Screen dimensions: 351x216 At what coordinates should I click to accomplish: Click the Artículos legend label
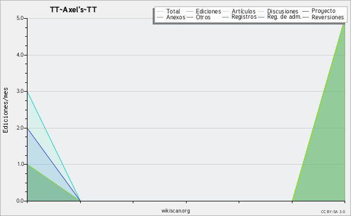(x=243, y=11)
